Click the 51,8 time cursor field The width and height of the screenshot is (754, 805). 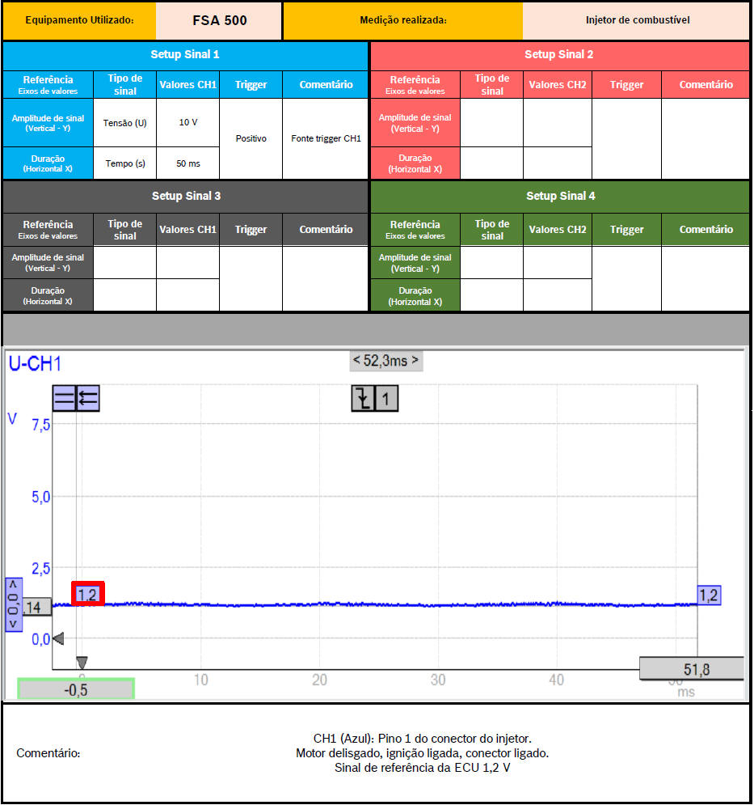[x=691, y=669]
